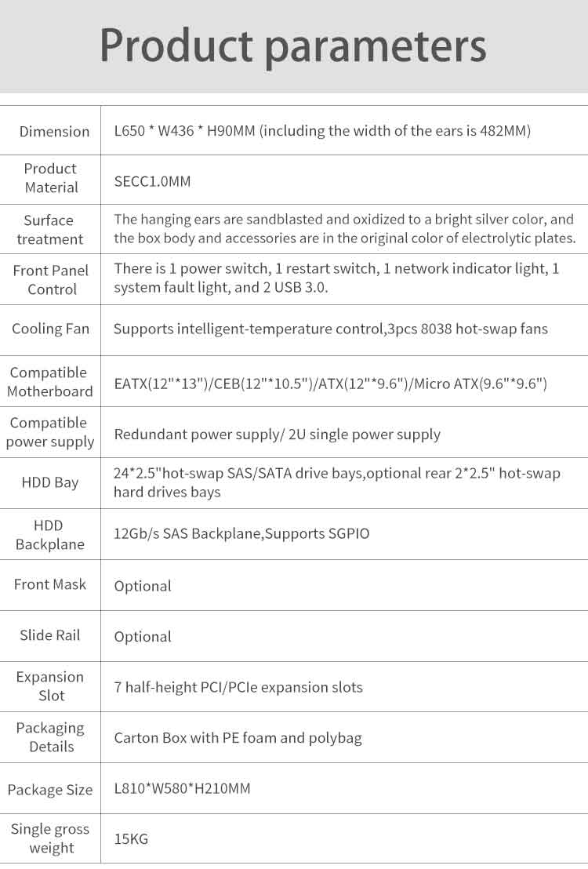Select the HDD Bay label
Viewport: 588px width, 869px height.
pyautogui.click(x=50, y=482)
